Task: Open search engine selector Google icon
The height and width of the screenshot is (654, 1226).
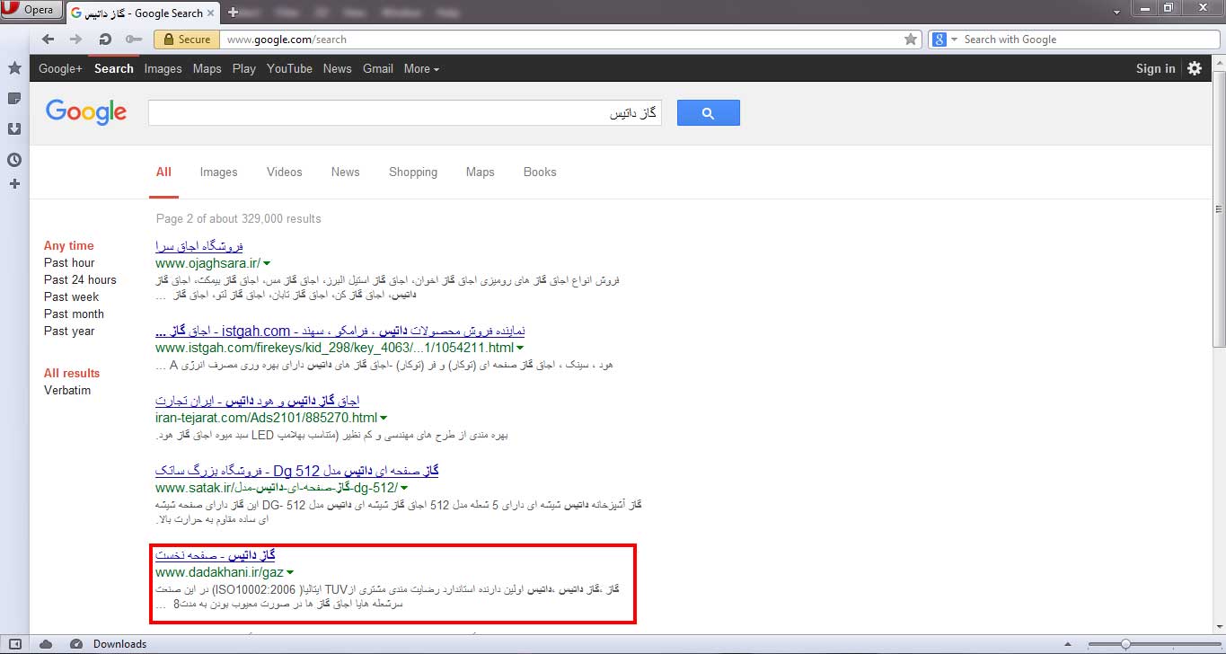Action: click(942, 40)
